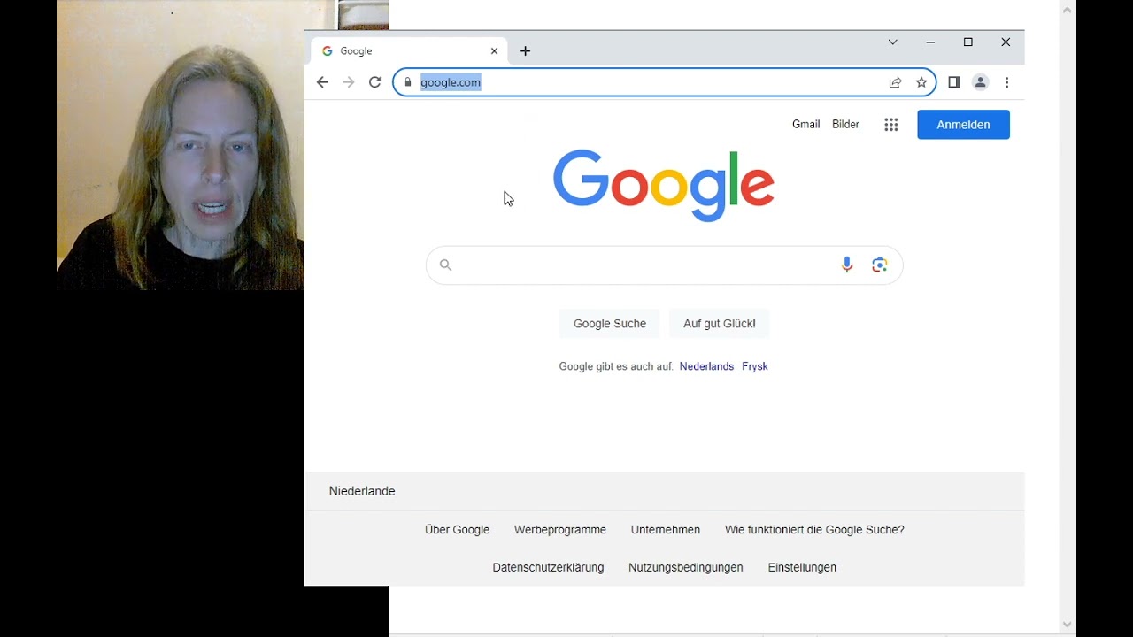Go back using the browser back arrow

pos(322,82)
